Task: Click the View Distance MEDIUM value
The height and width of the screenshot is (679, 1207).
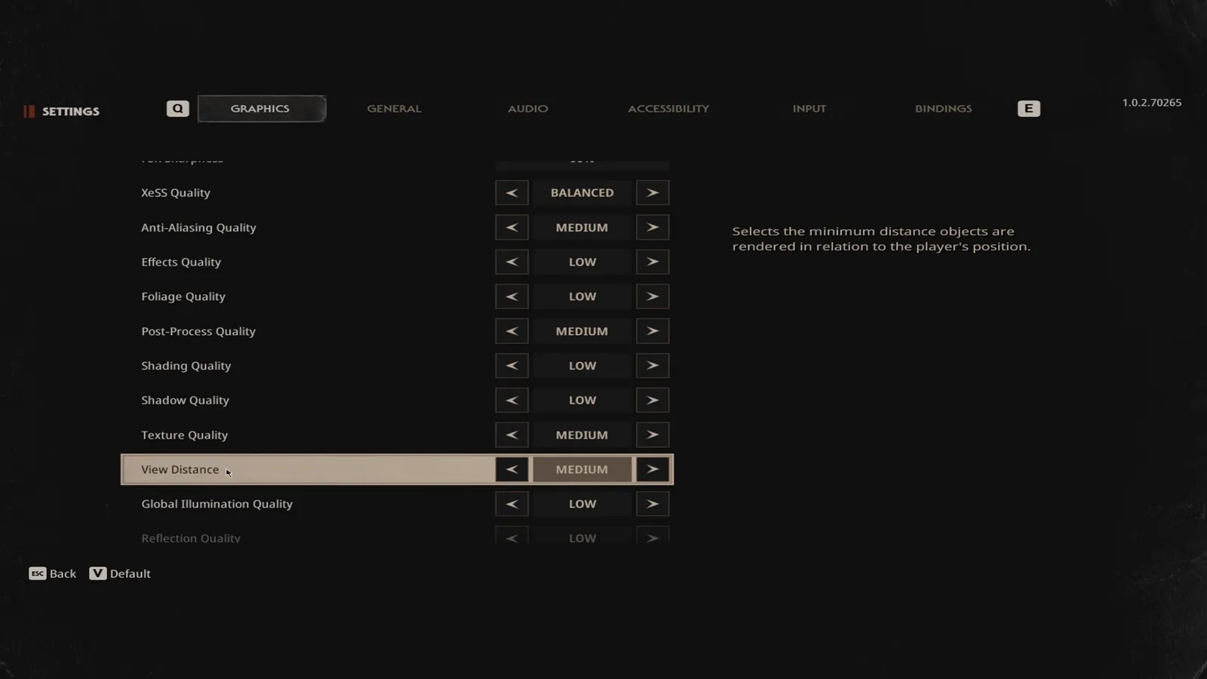Action: pos(582,469)
